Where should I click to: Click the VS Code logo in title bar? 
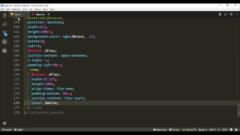tap(2, 6)
